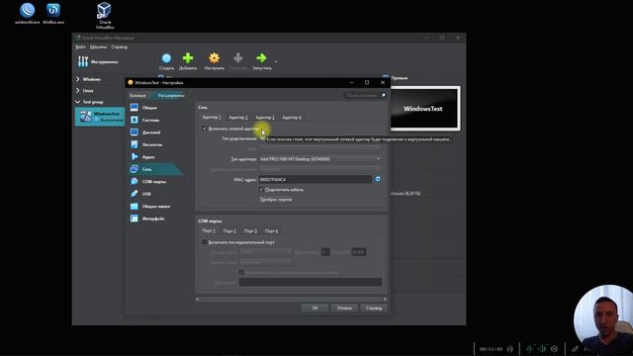Click the Tools (Инструменты) icon in VirtualBox Manager
633x356 pixels.
click(x=83, y=61)
